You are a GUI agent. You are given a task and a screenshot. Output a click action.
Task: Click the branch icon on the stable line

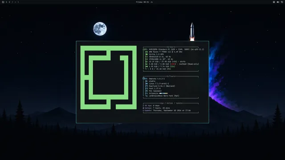[147, 81]
